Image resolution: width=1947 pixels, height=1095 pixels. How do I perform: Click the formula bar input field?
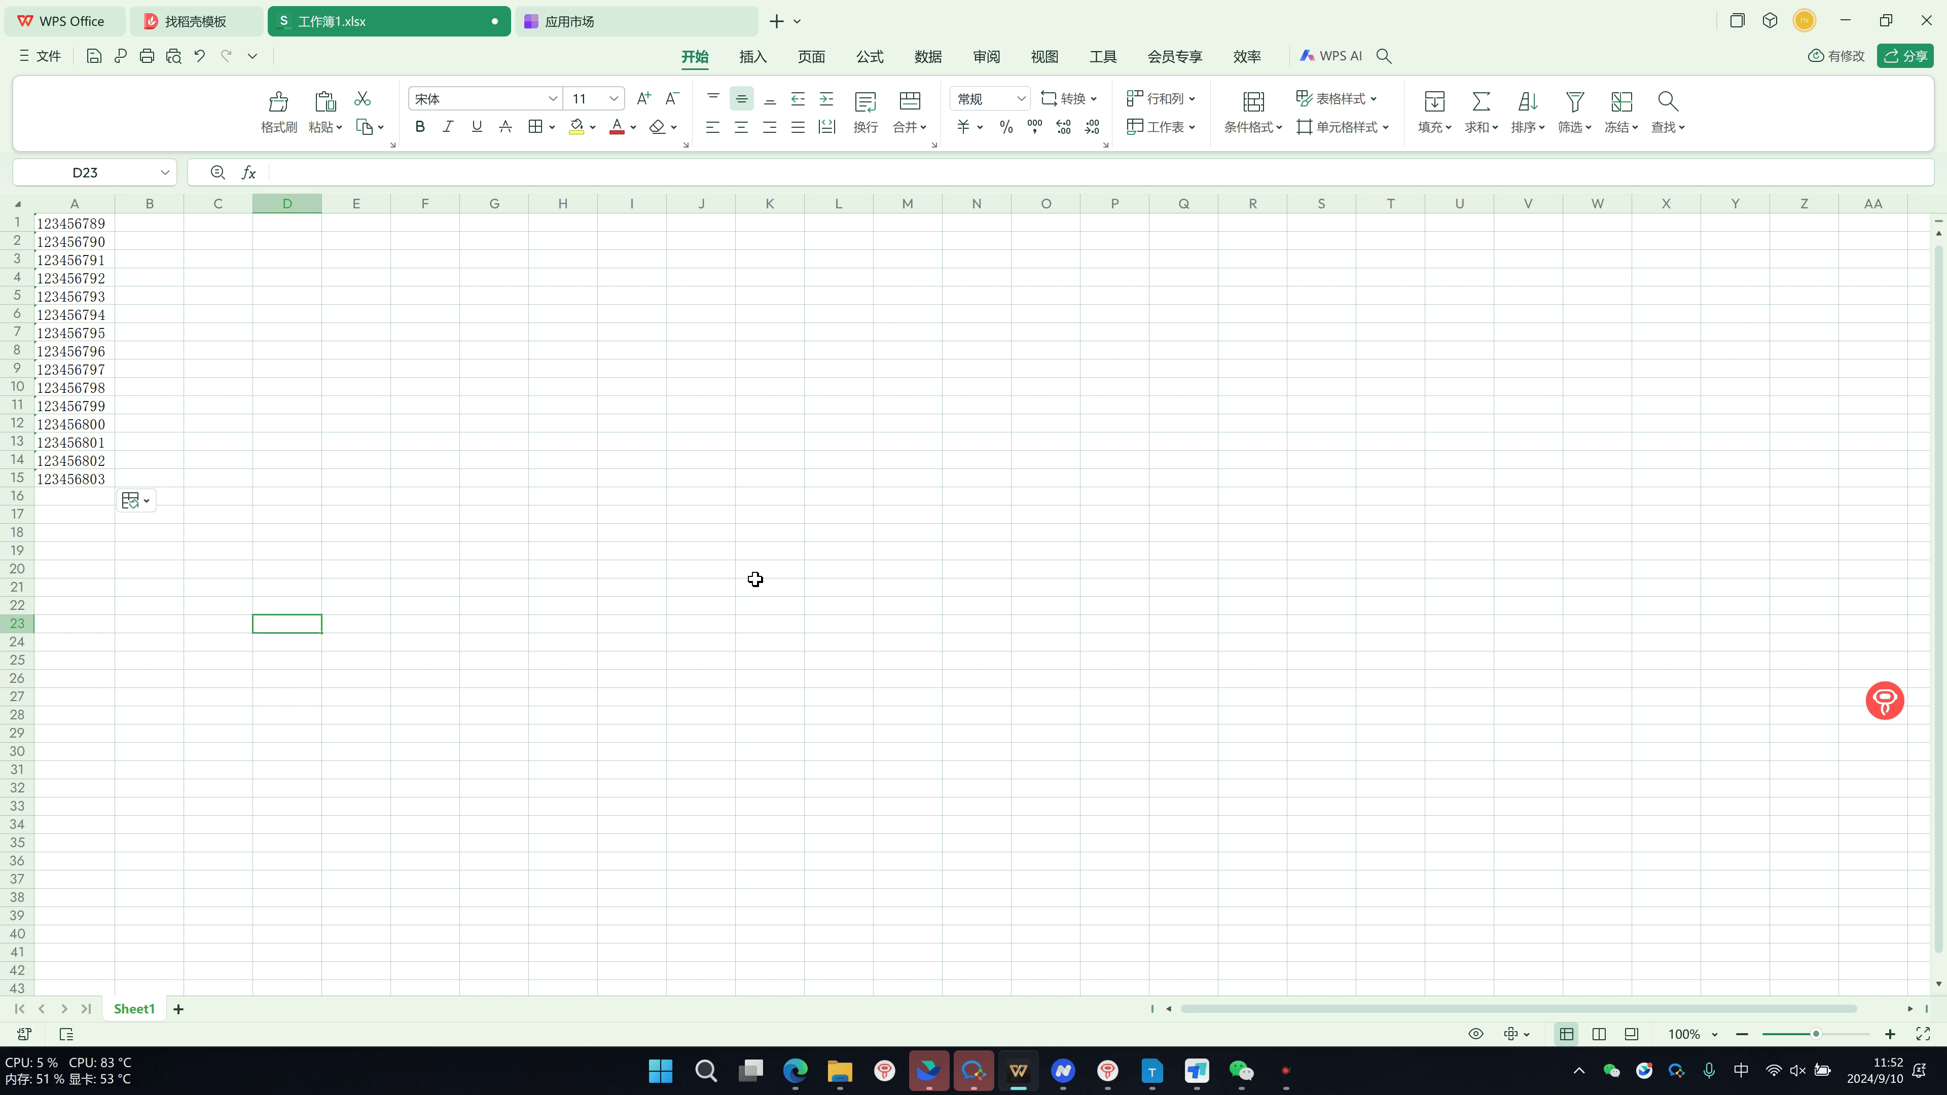1058,172
